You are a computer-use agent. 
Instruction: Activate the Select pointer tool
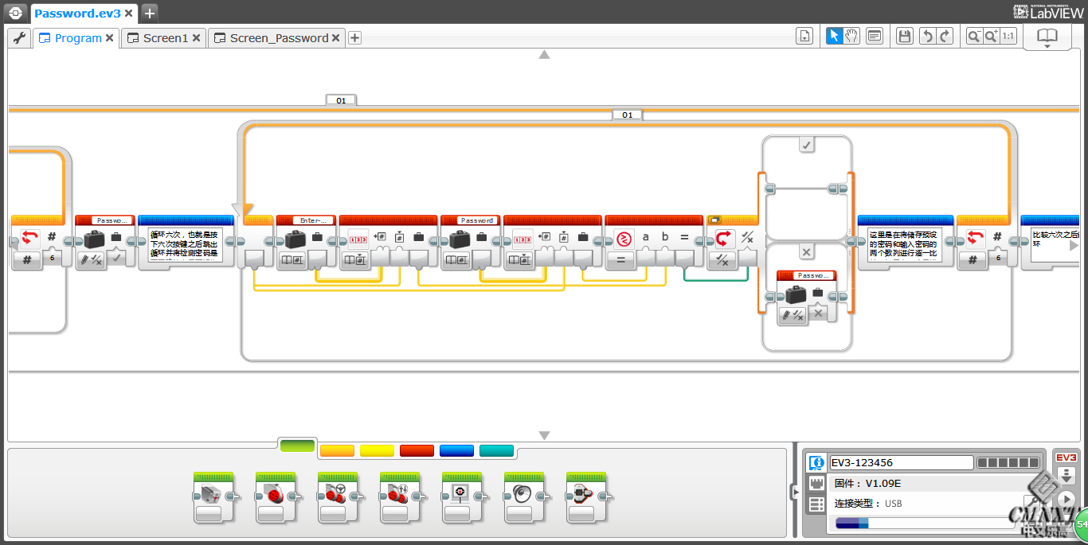pos(834,36)
